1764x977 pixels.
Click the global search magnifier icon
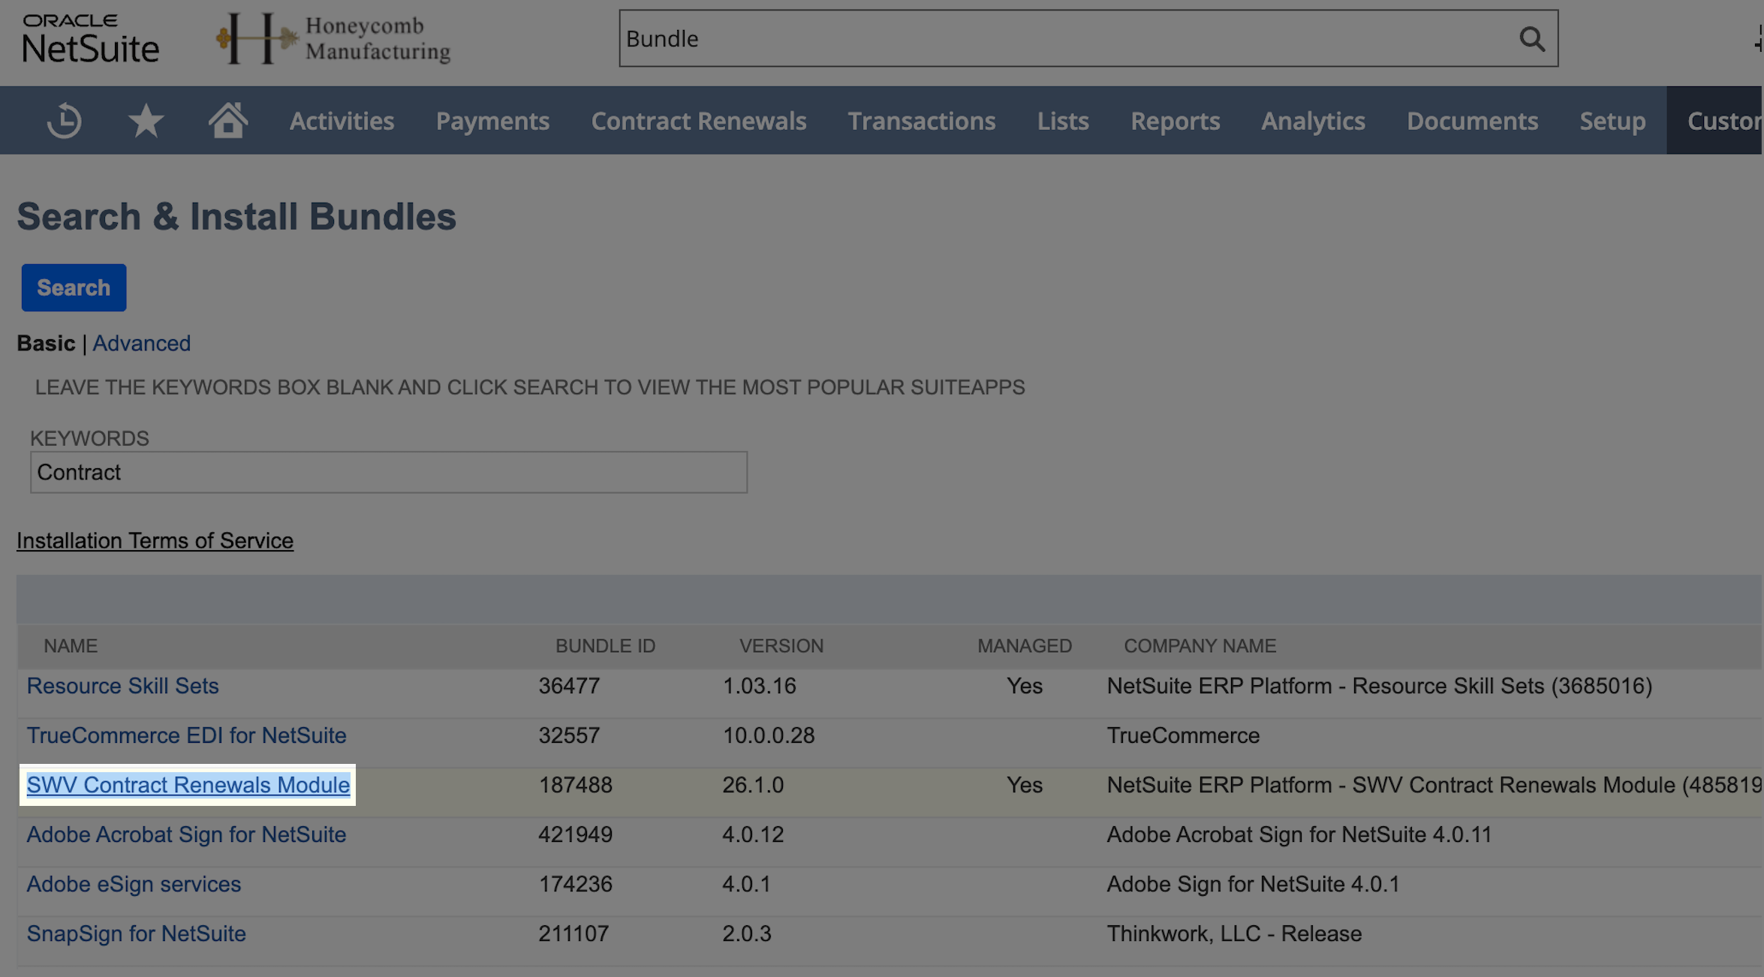(1531, 38)
